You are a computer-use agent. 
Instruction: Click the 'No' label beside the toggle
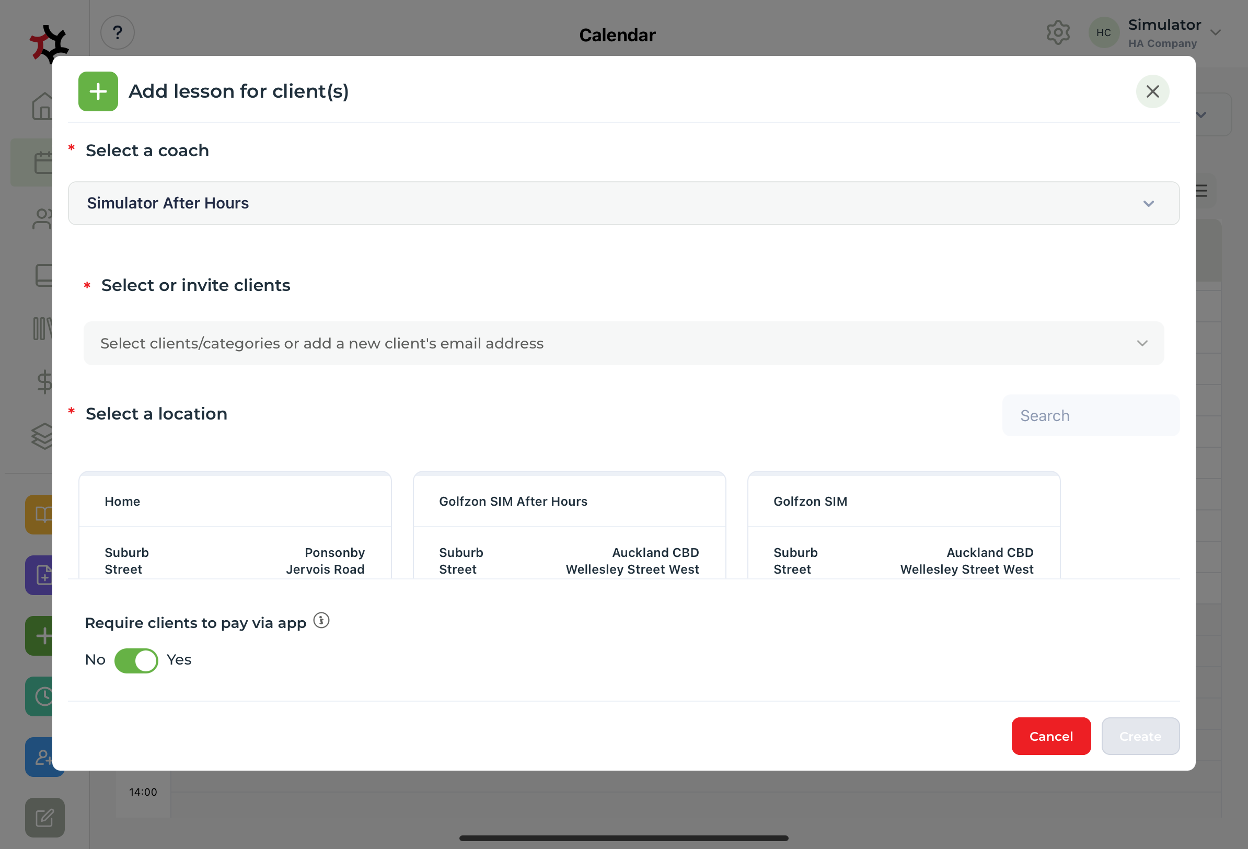[x=95, y=659]
